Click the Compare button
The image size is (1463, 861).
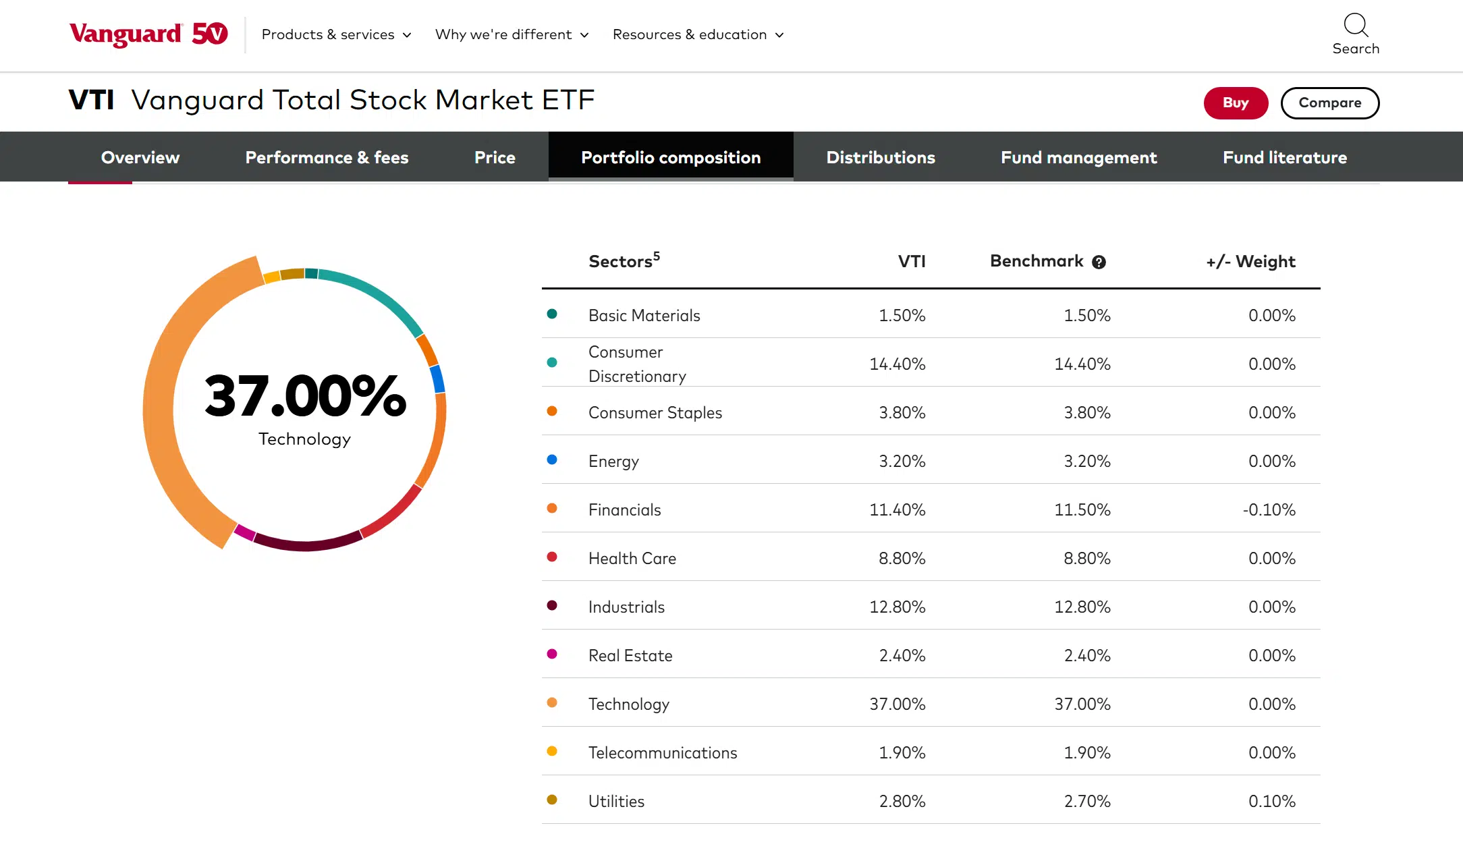tap(1330, 103)
